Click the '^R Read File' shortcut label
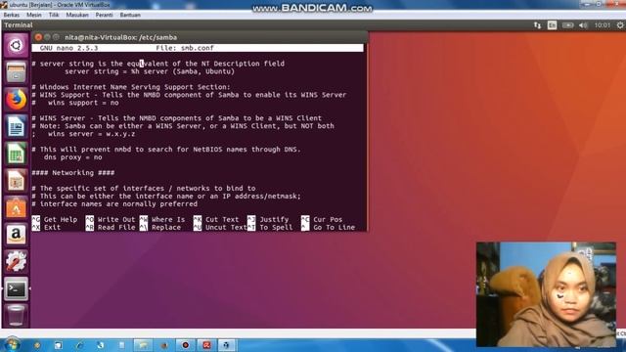 click(x=111, y=228)
